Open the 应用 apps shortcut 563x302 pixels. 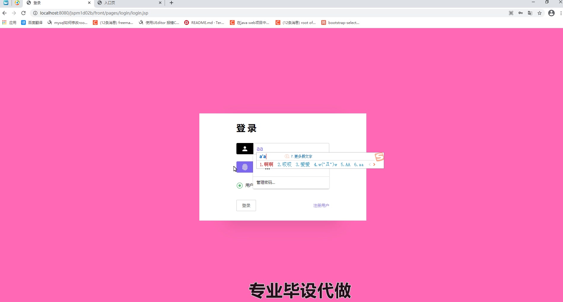(9, 23)
